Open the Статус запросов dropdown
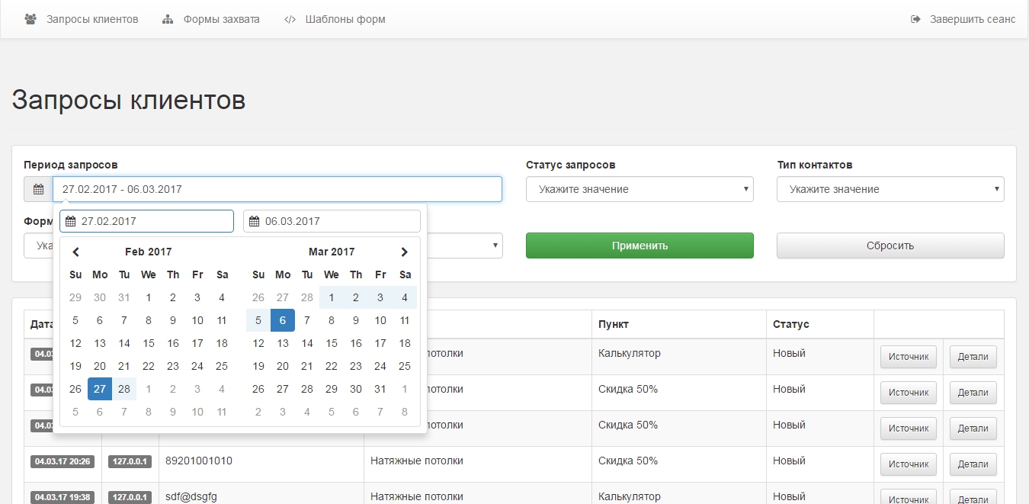 click(640, 189)
